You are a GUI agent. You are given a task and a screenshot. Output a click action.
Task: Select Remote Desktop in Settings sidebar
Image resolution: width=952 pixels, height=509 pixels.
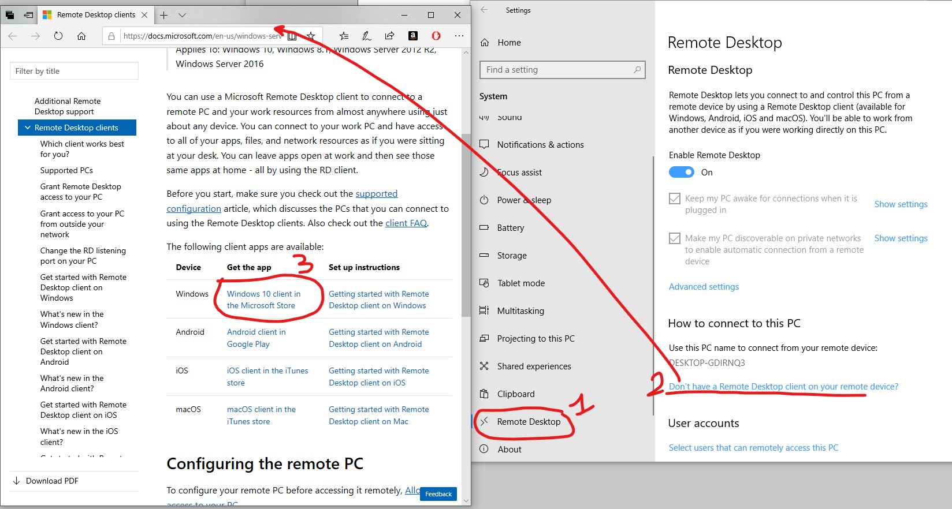[529, 422]
